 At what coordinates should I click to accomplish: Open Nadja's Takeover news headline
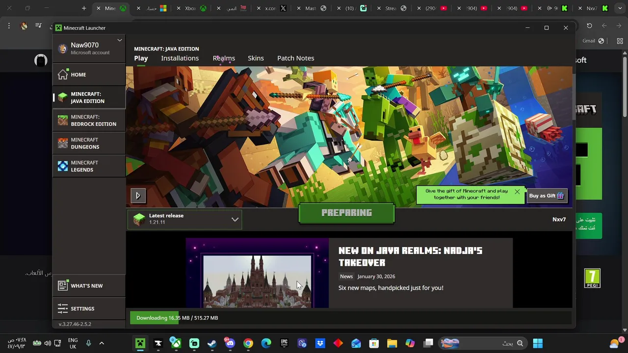[x=410, y=256]
